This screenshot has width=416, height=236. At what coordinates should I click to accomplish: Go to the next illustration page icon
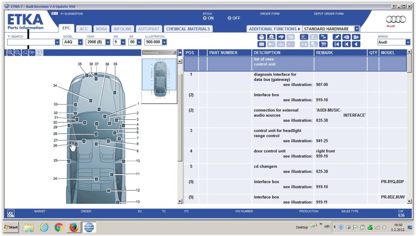pos(356,37)
